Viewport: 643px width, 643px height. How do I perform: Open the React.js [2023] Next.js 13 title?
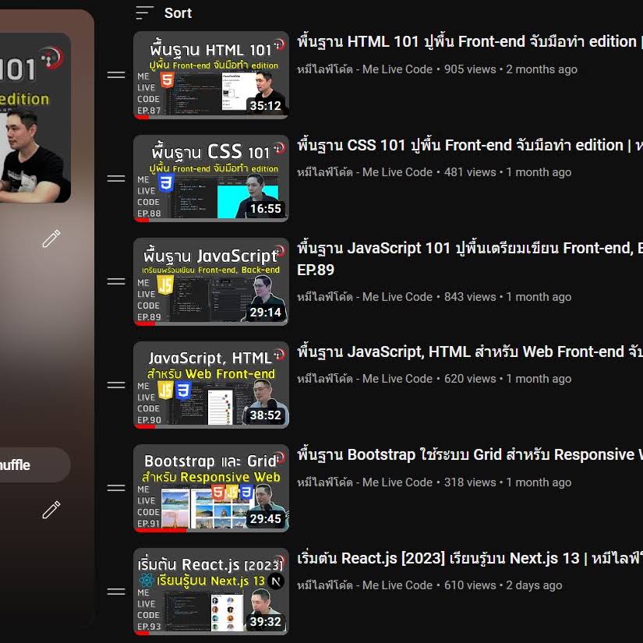pyautogui.click(x=470, y=558)
